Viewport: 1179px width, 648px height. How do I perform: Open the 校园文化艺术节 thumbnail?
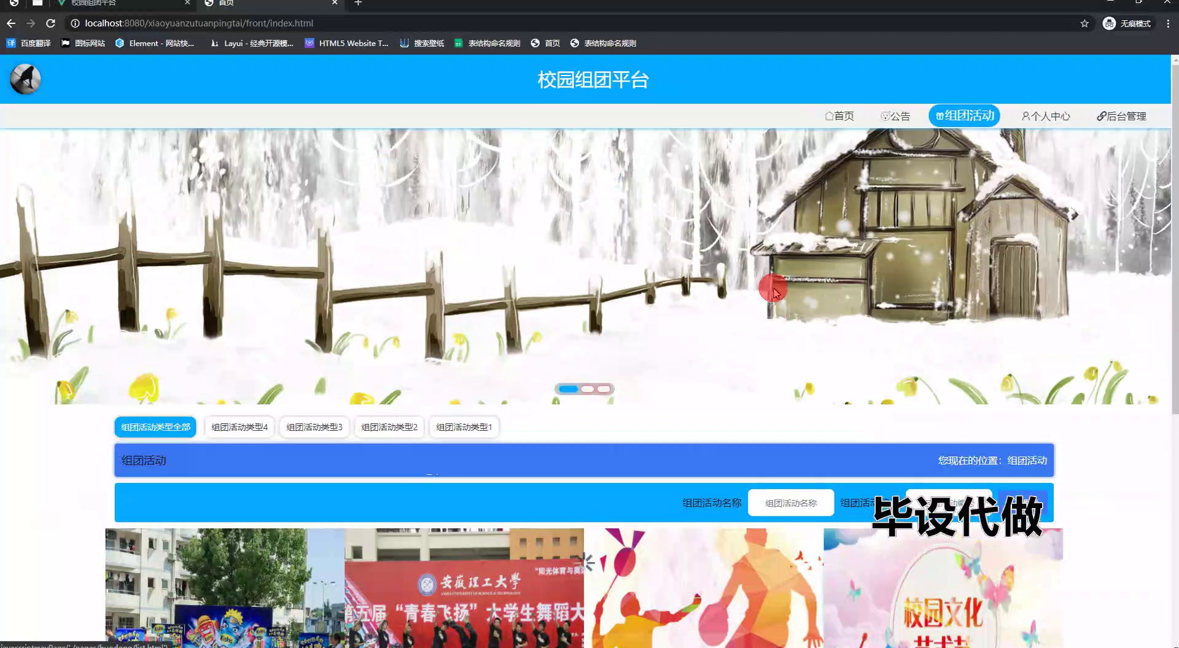(943, 588)
